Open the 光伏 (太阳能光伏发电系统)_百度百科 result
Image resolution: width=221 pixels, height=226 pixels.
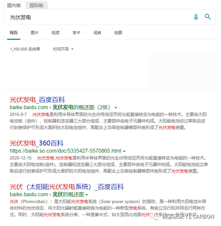pos(67,187)
